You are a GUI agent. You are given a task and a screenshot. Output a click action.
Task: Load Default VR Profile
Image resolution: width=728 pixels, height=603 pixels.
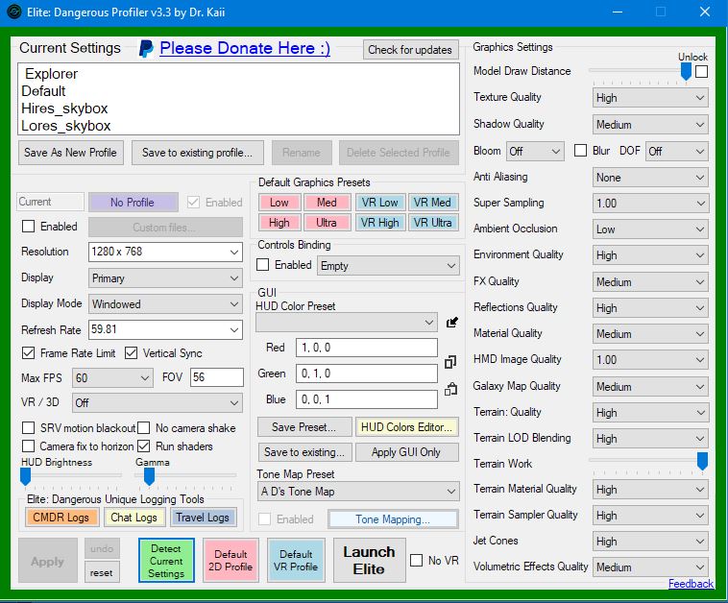296,561
